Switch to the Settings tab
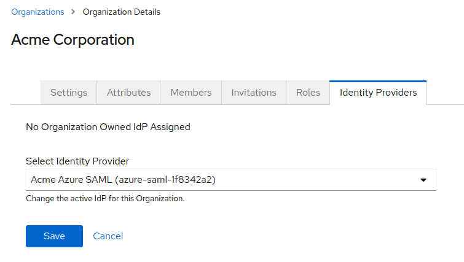 (x=69, y=93)
